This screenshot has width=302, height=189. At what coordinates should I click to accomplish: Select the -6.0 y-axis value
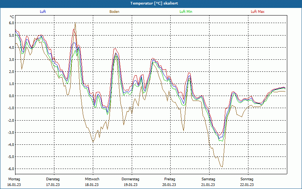(x=11, y=169)
